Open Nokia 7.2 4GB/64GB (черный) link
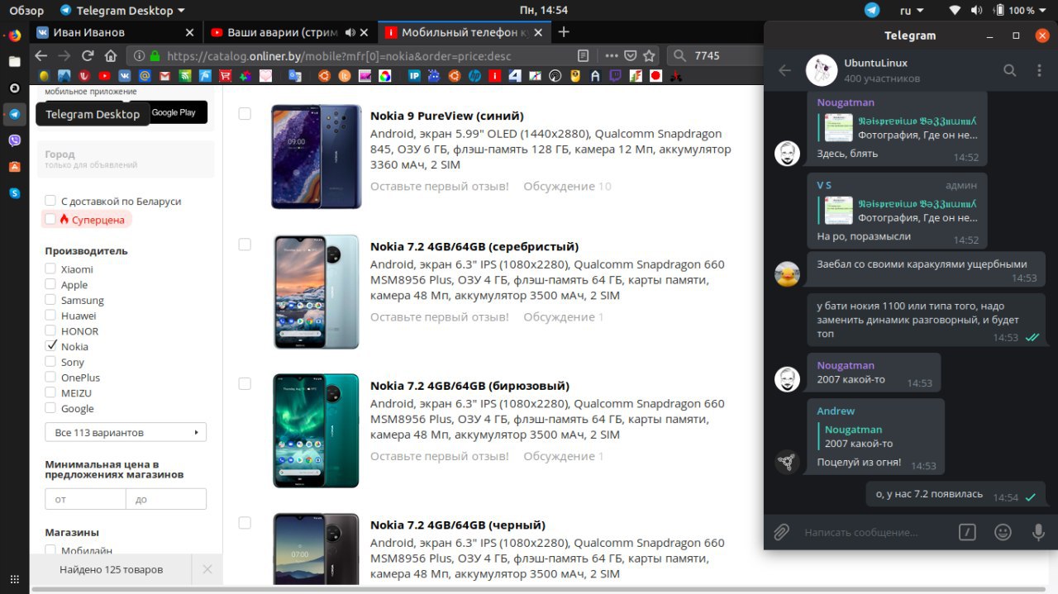 click(x=458, y=525)
